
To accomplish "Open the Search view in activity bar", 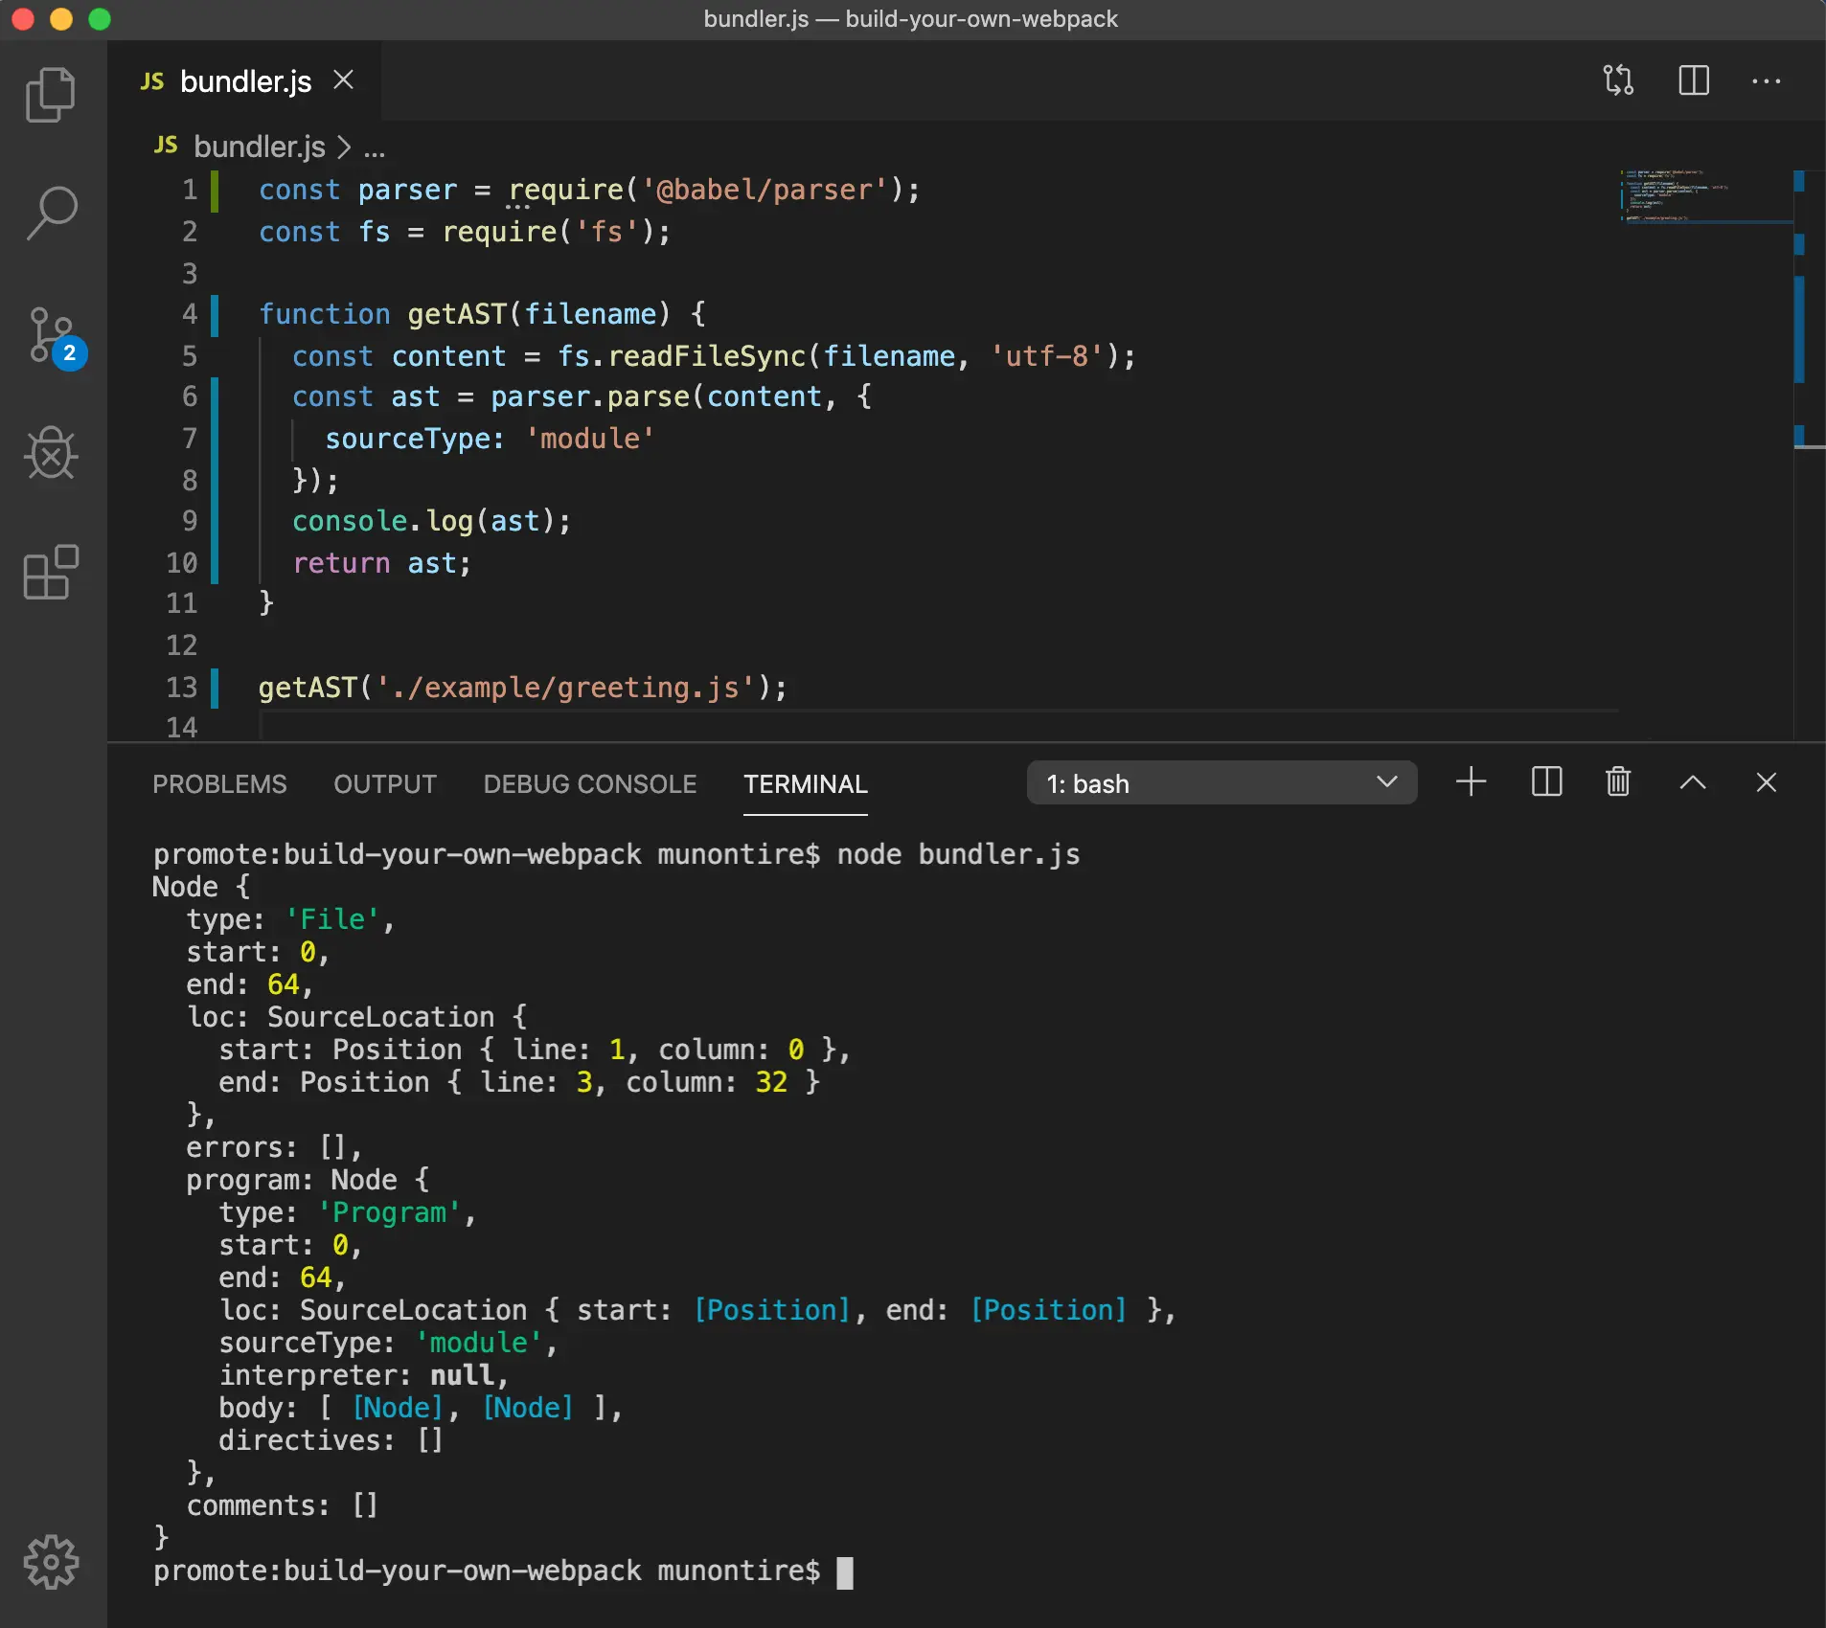I will [x=51, y=213].
